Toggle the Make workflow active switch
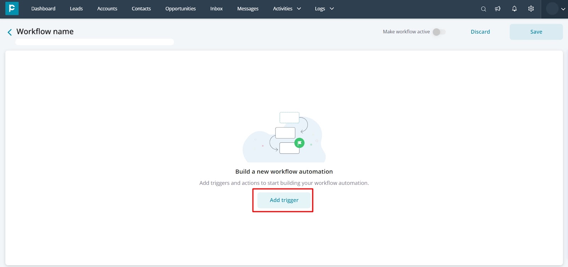 click(x=439, y=32)
